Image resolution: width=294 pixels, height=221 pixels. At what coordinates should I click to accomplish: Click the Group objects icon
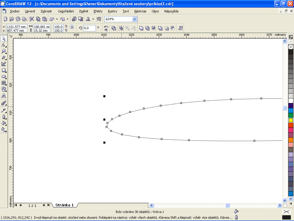(x=121, y=28)
